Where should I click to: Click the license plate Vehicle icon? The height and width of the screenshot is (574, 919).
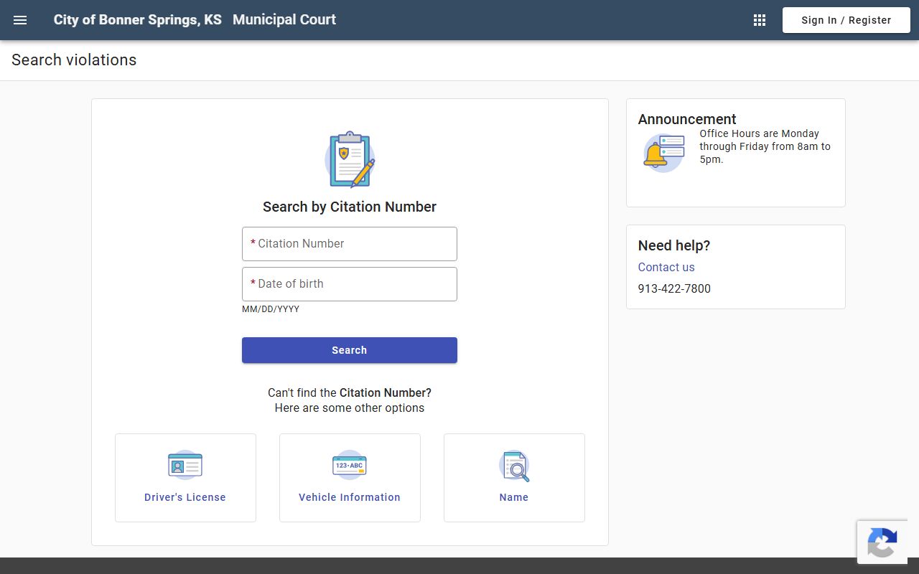point(350,465)
